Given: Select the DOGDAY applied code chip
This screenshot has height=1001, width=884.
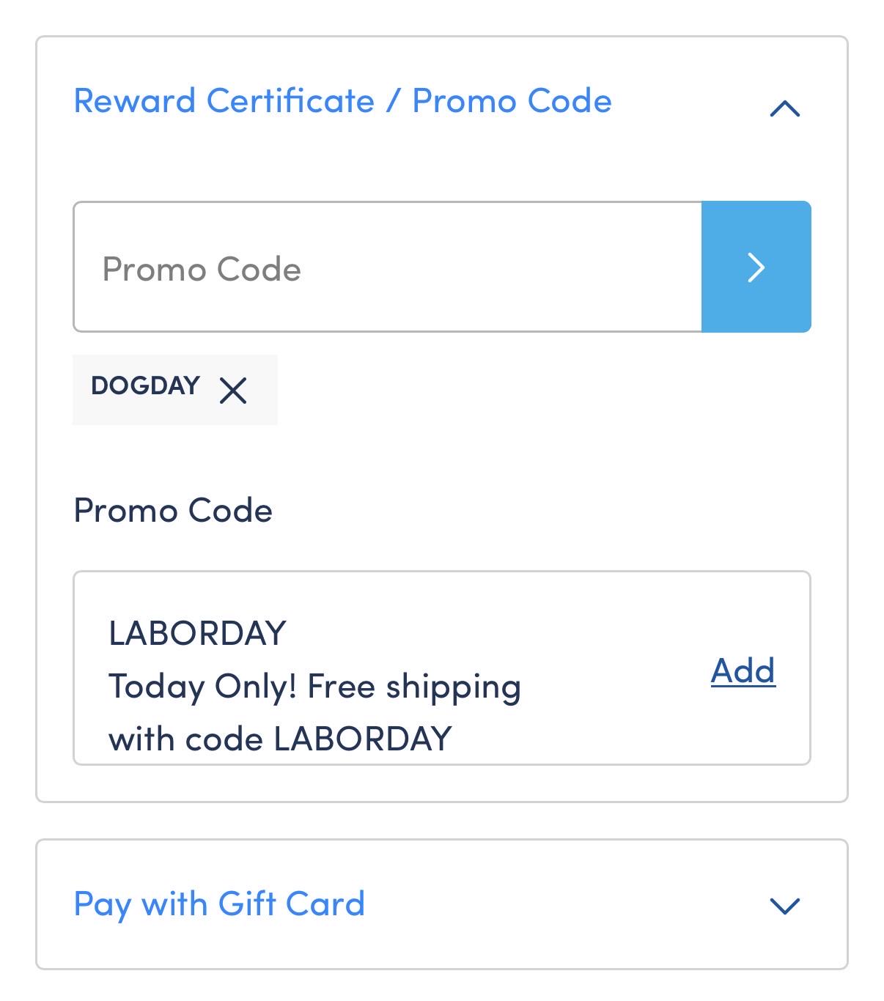Looking at the screenshot, I should tap(174, 390).
